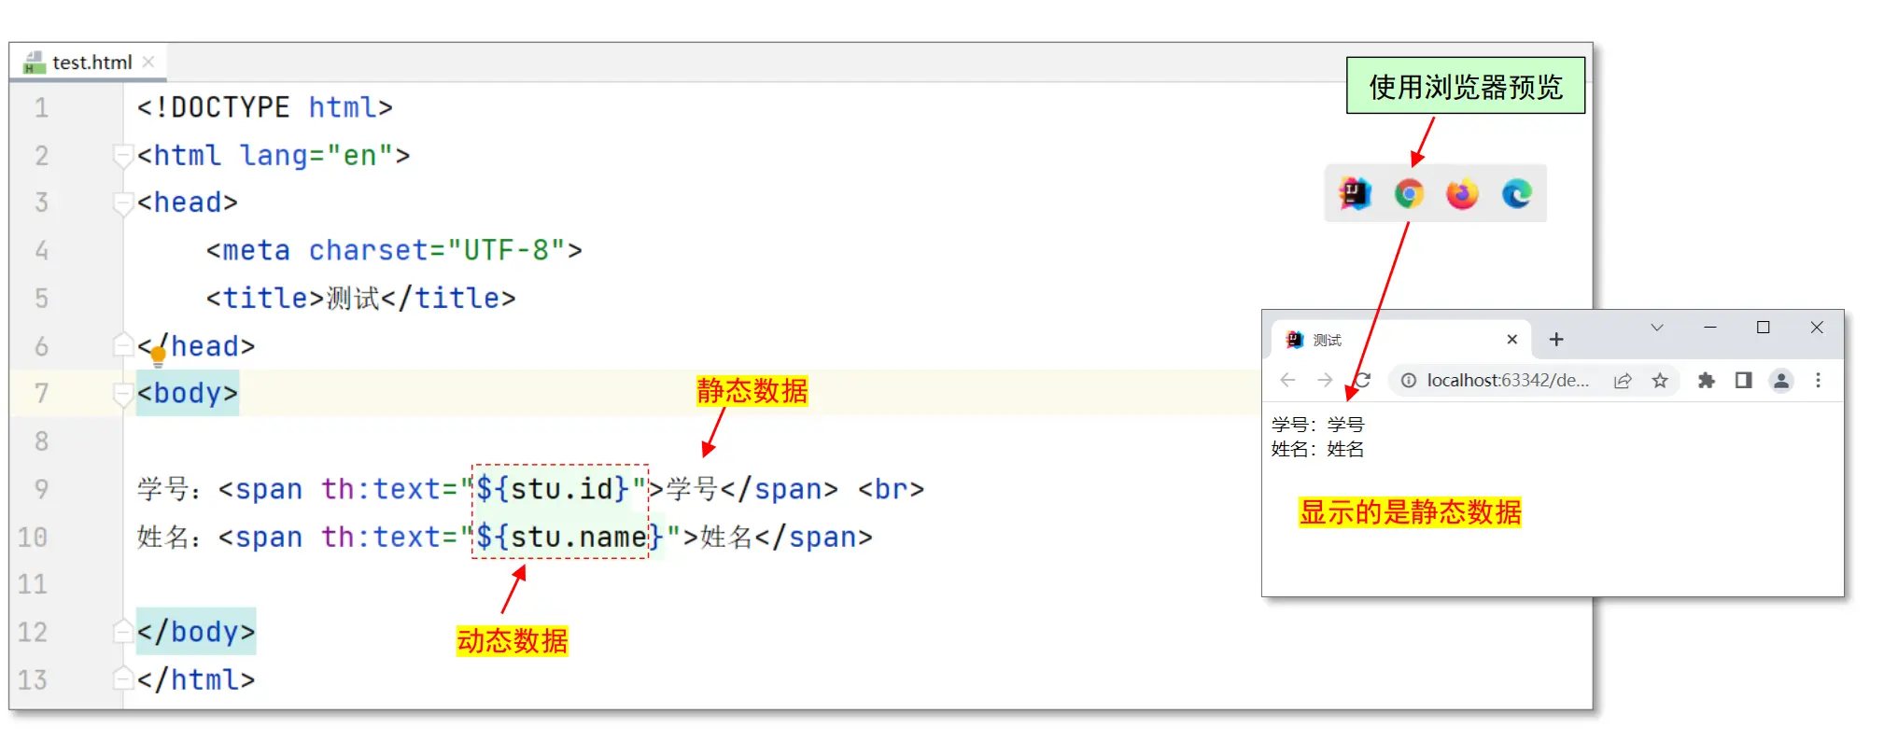Viewport: 1898px width, 755px height.
Task: Open the Chrome three-dot menu
Action: (1818, 380)
